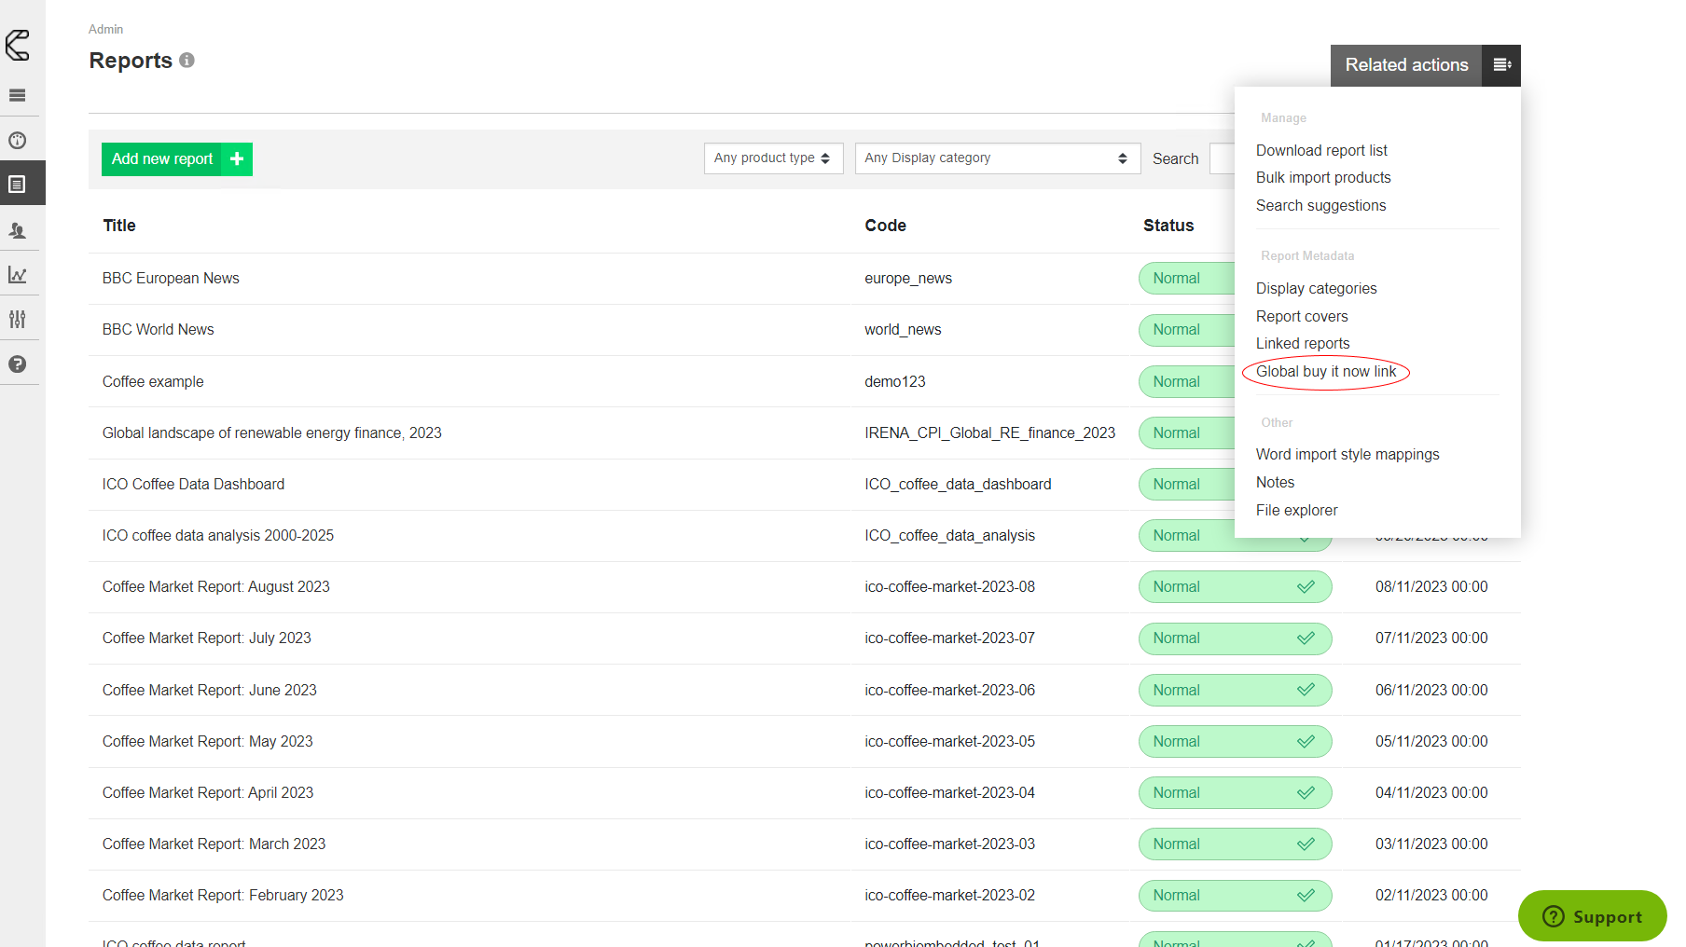The image size is (1686, 947).
Task: Toggle Normal status for Coffee Market Report: May 2023
Action: (1234, 742)
